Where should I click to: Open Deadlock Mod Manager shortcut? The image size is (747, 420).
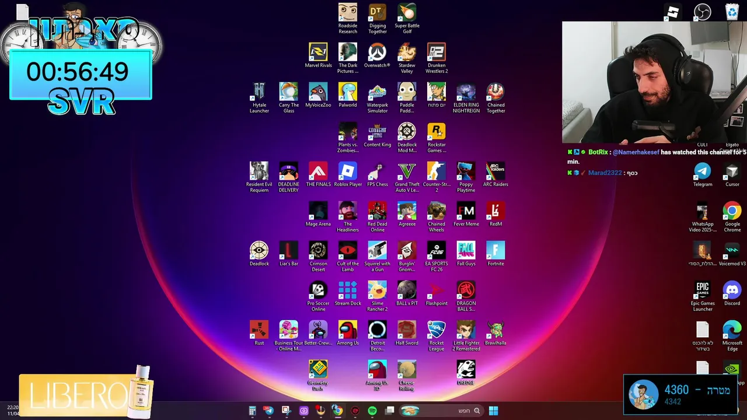pos(407,138)
